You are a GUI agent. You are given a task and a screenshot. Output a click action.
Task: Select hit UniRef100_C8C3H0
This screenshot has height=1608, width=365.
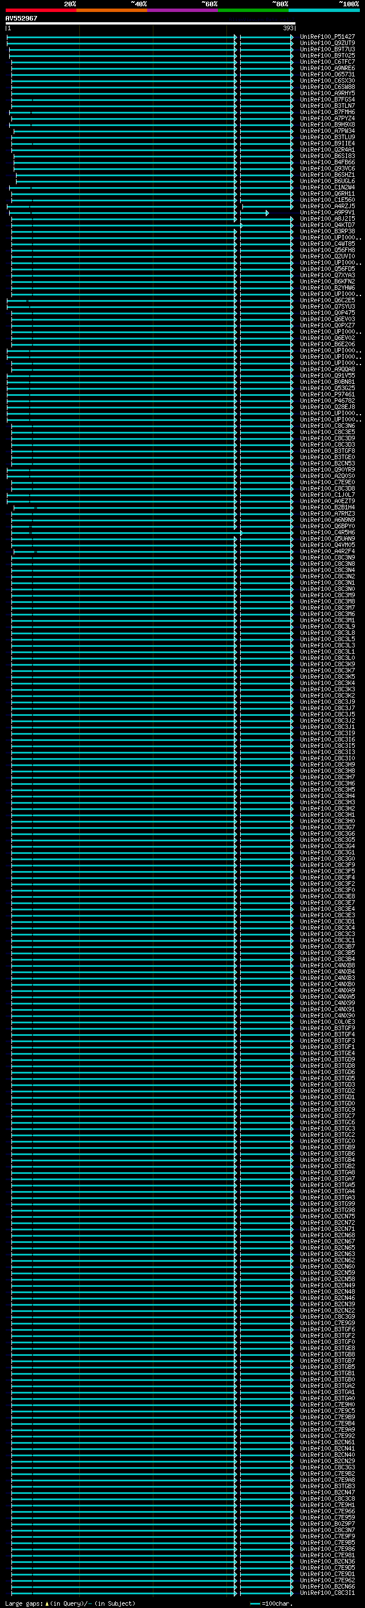coord(327,821)
